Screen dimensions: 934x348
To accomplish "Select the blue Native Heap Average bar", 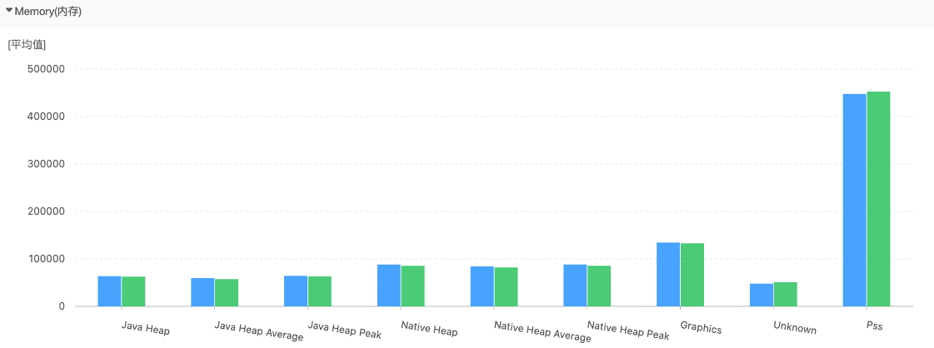I will (482, 286).
